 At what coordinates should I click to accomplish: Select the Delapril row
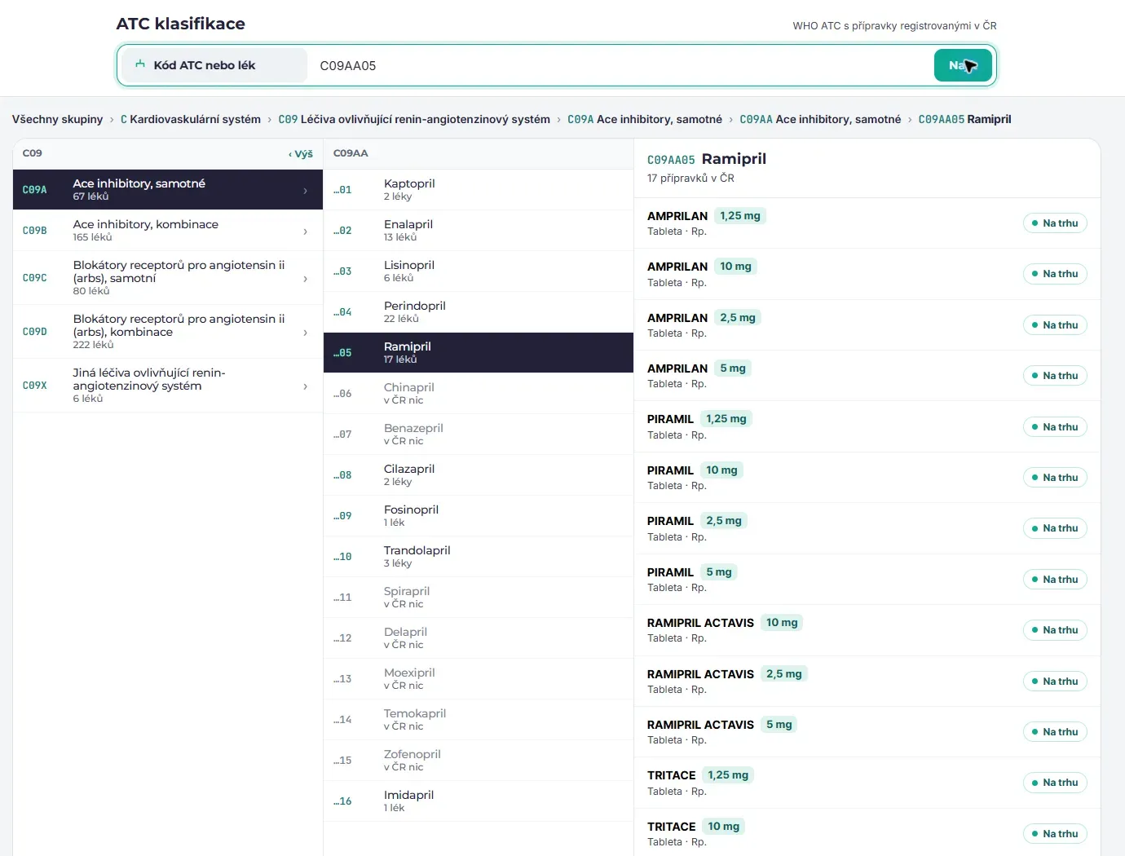point(479,638)
